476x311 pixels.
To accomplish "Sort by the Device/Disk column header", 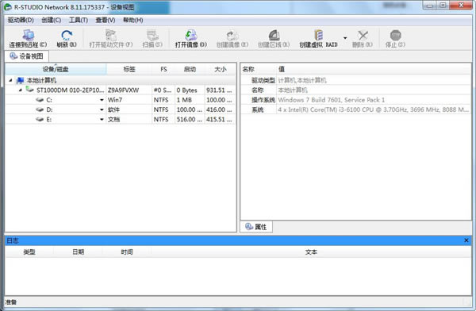I will pos(56,69).
